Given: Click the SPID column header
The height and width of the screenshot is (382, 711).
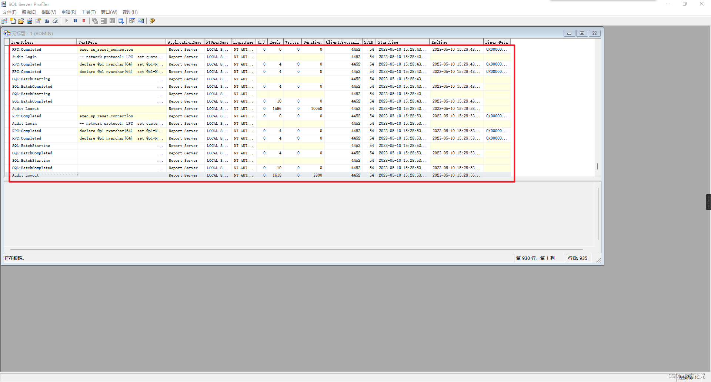Looking at the screenshot, I should [x=369, y=42].
